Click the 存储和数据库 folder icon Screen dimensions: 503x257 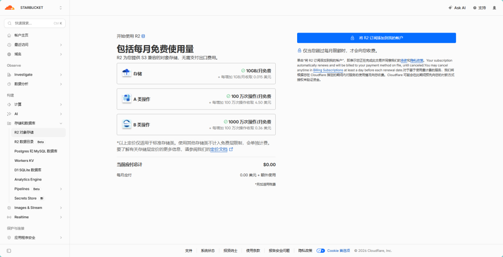click(9, 123)
